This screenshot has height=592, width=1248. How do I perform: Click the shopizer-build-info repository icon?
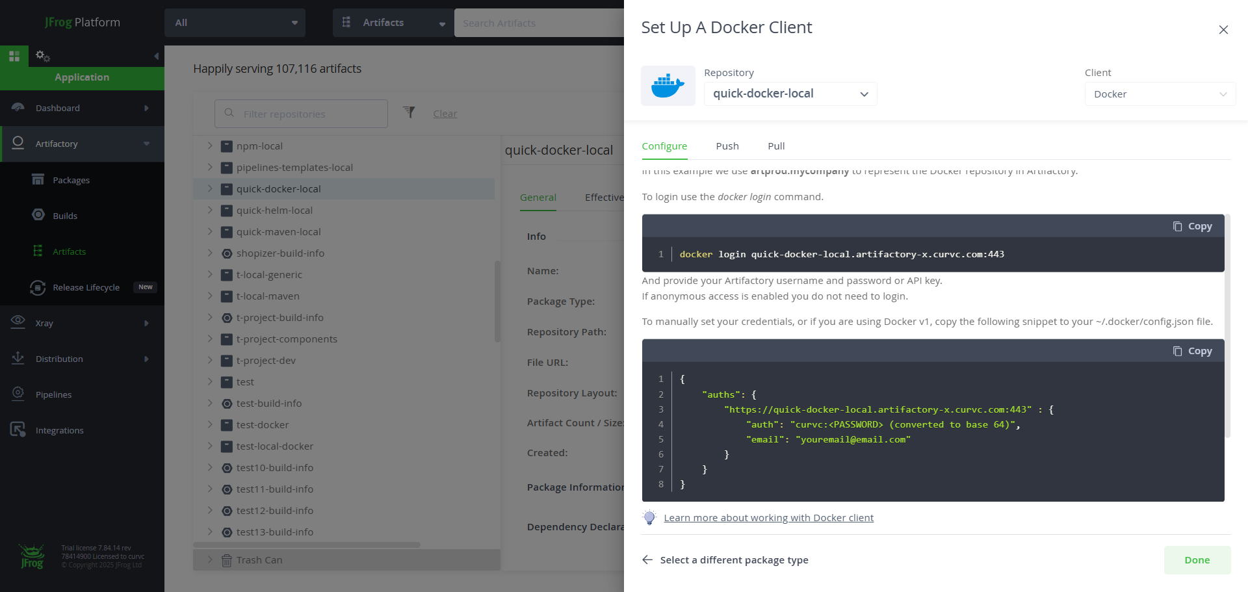[x=227, y=253]
